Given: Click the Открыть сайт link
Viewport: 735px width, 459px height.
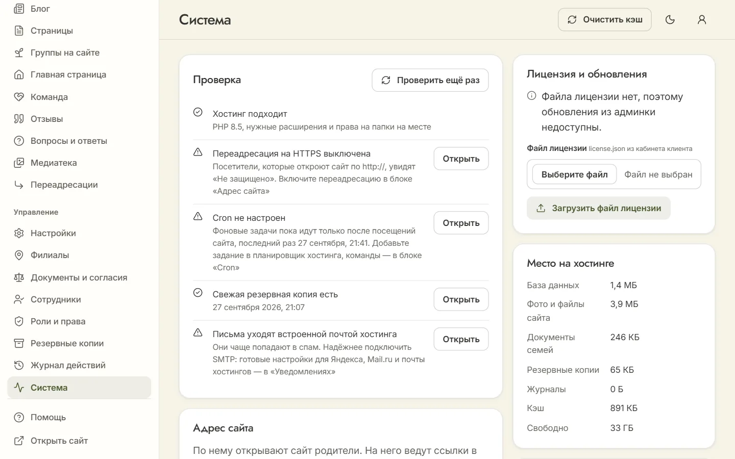Looking at the screenshot, I should click(79, 441).
